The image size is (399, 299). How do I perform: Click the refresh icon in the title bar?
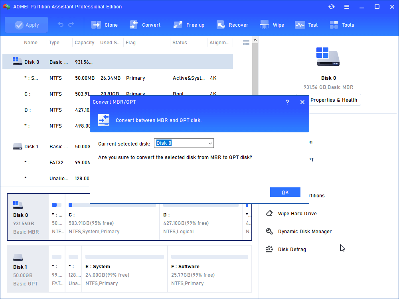(332, 7)
